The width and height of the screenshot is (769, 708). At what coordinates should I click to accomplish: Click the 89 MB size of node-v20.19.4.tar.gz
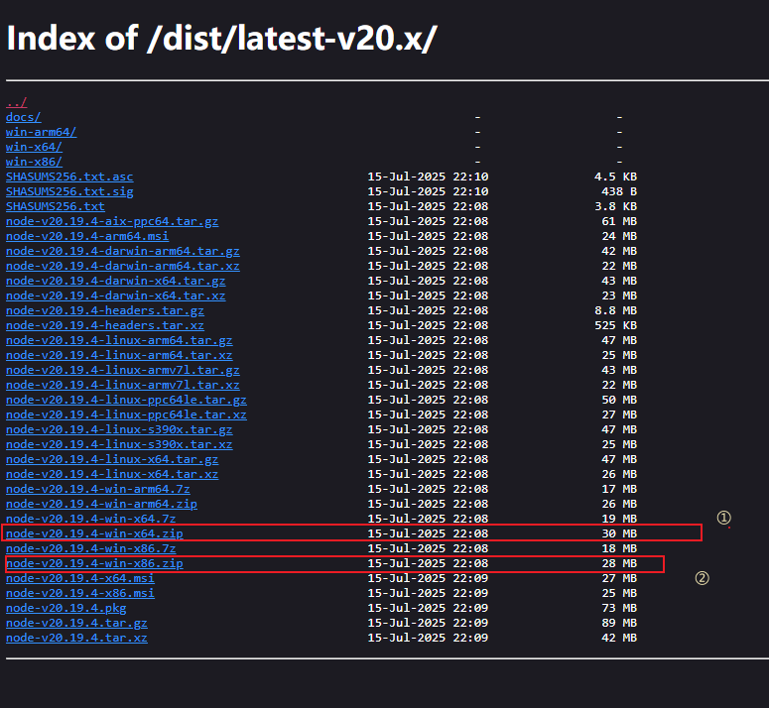point(619,623)
